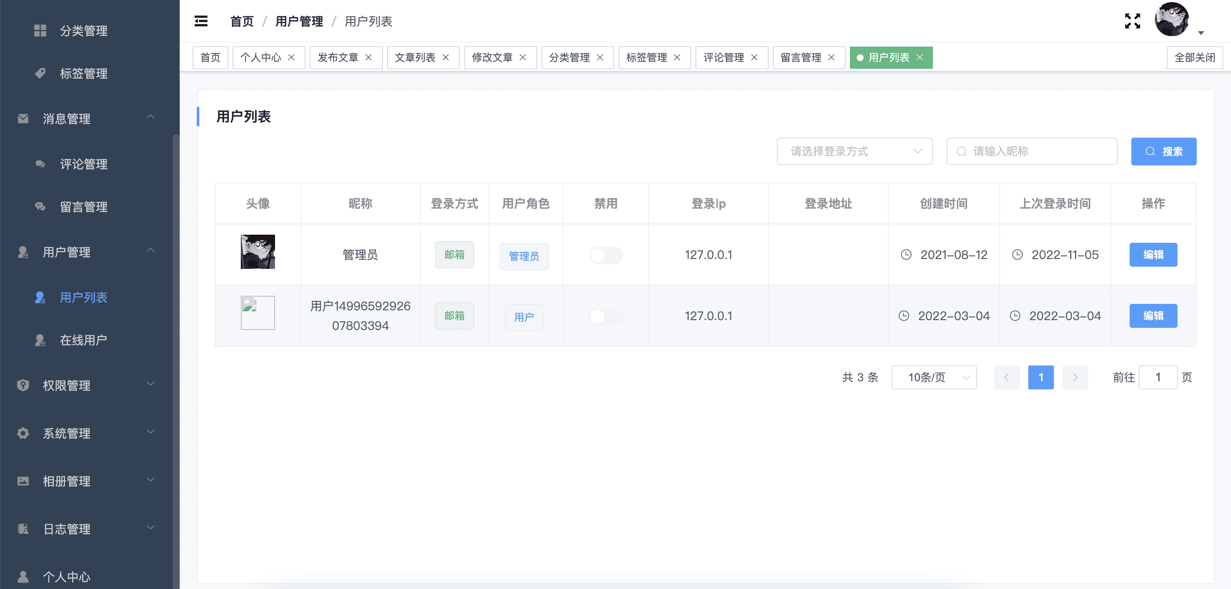Click the 权限管理 shield icon

coord(23,385)
